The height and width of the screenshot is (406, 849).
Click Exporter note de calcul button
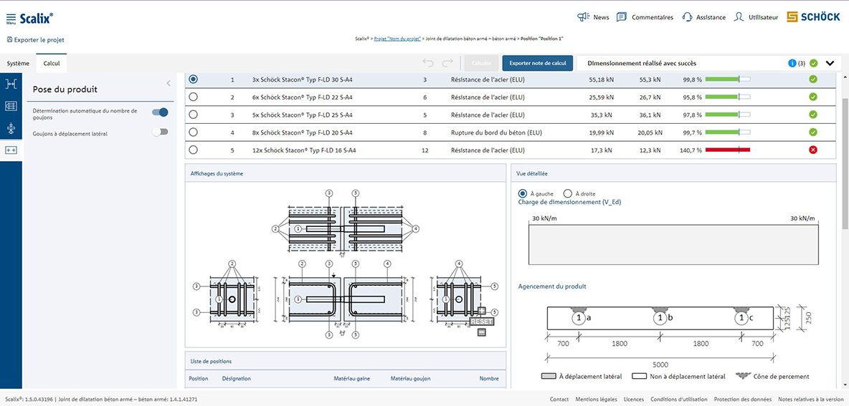(538, 63)
